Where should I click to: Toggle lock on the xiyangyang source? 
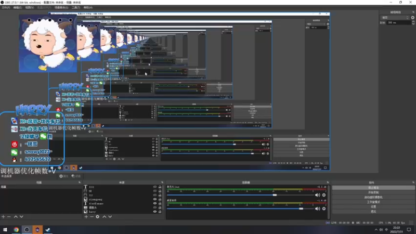click(160, 199)
